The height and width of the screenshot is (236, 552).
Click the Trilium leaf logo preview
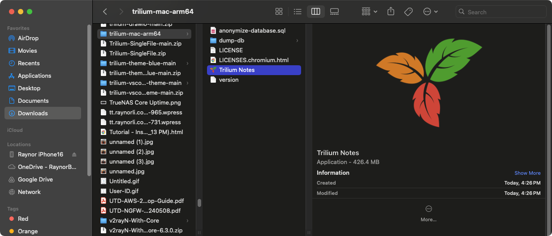pyautogui.click(x=429, y=82)
